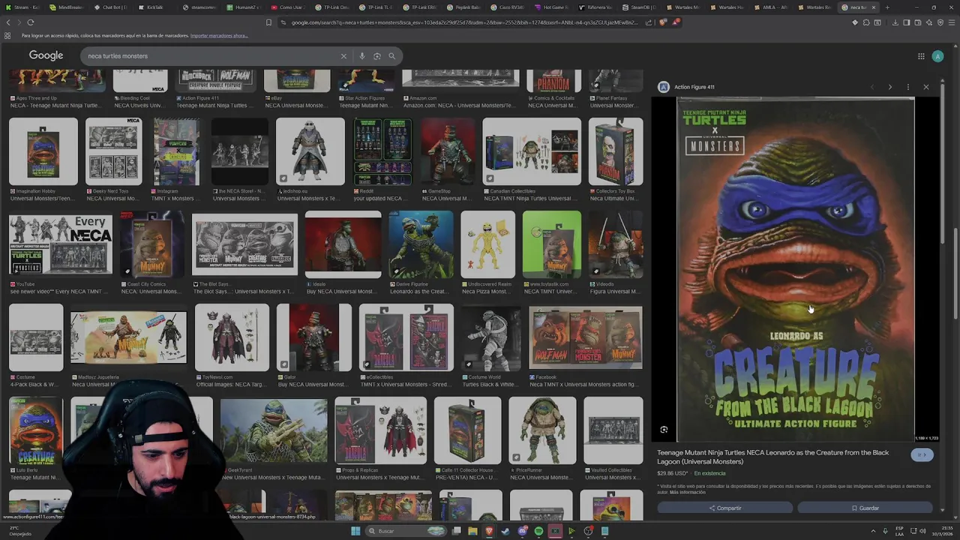Open Wolf-Man Frankenstein Monster Facebook thumbnail
This screenshot has height=540, width=960.
(585, 337)
